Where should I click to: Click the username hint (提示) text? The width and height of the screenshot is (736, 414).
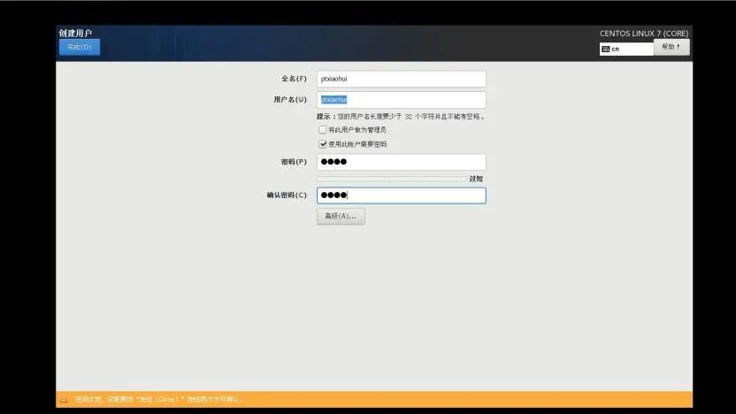coord(401,117)
